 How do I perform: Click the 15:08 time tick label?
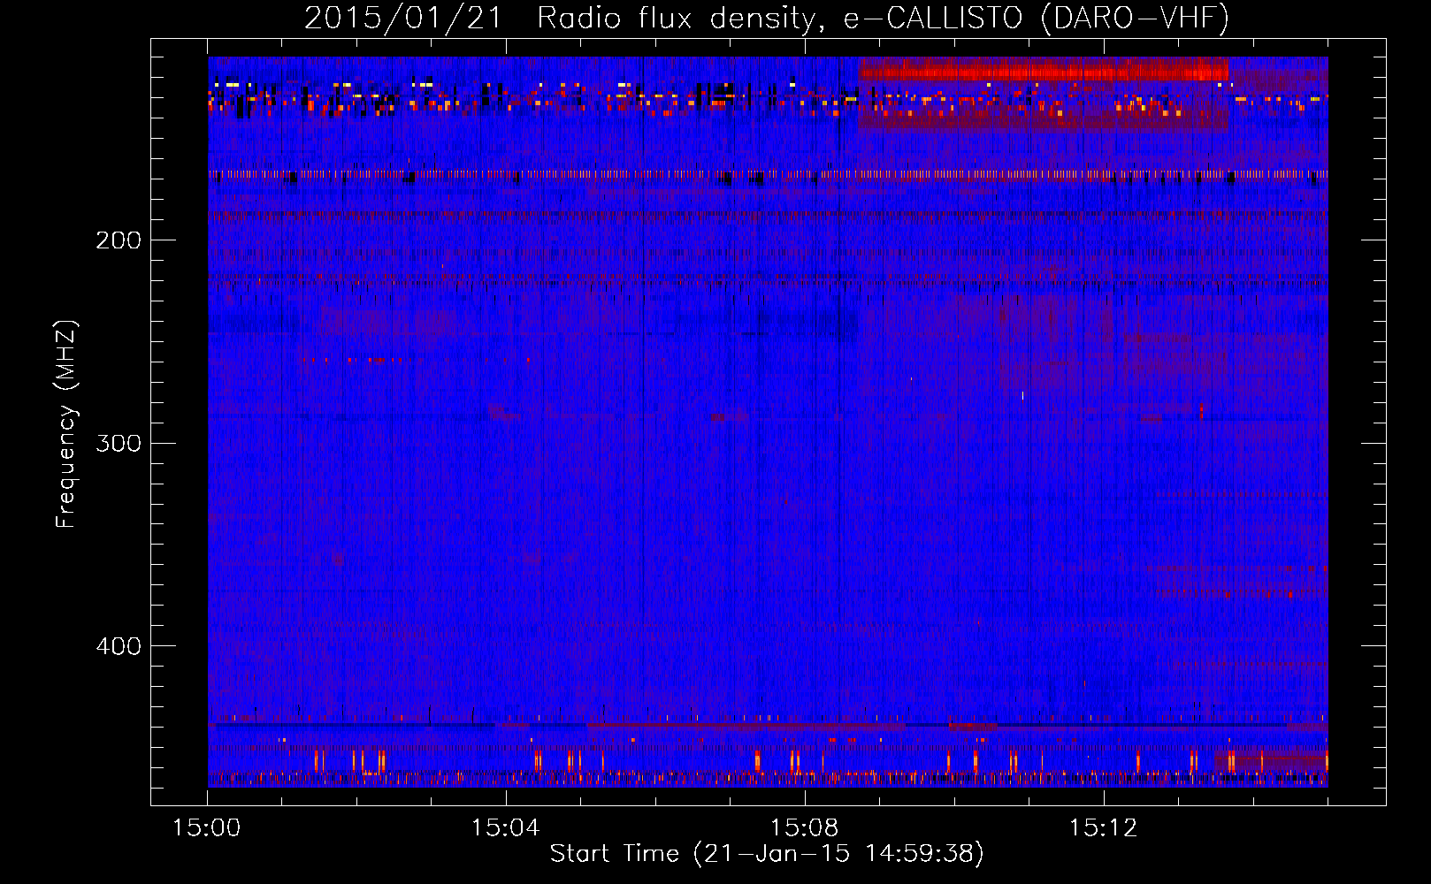tap(804, 828)
